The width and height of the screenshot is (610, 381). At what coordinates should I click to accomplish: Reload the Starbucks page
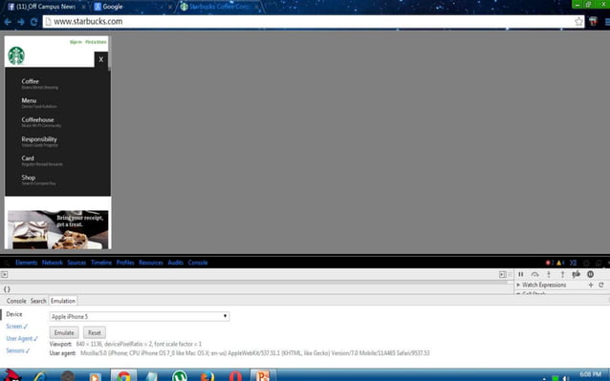(x=33, y=22)
